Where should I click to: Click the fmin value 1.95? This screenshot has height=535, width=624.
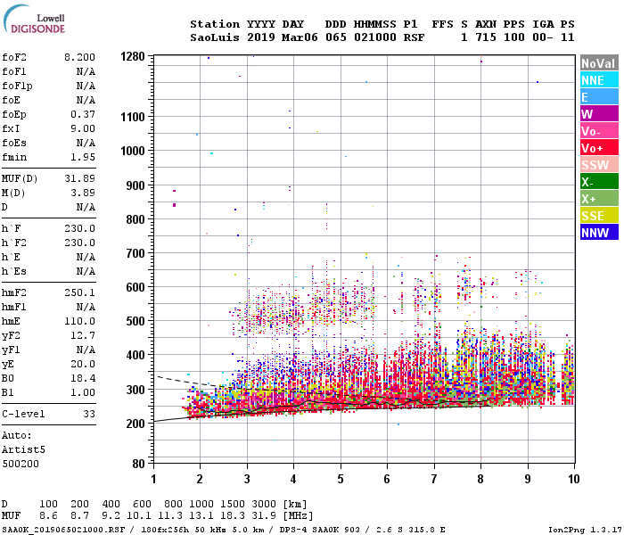pyautogui.click(x=83, y=157)
